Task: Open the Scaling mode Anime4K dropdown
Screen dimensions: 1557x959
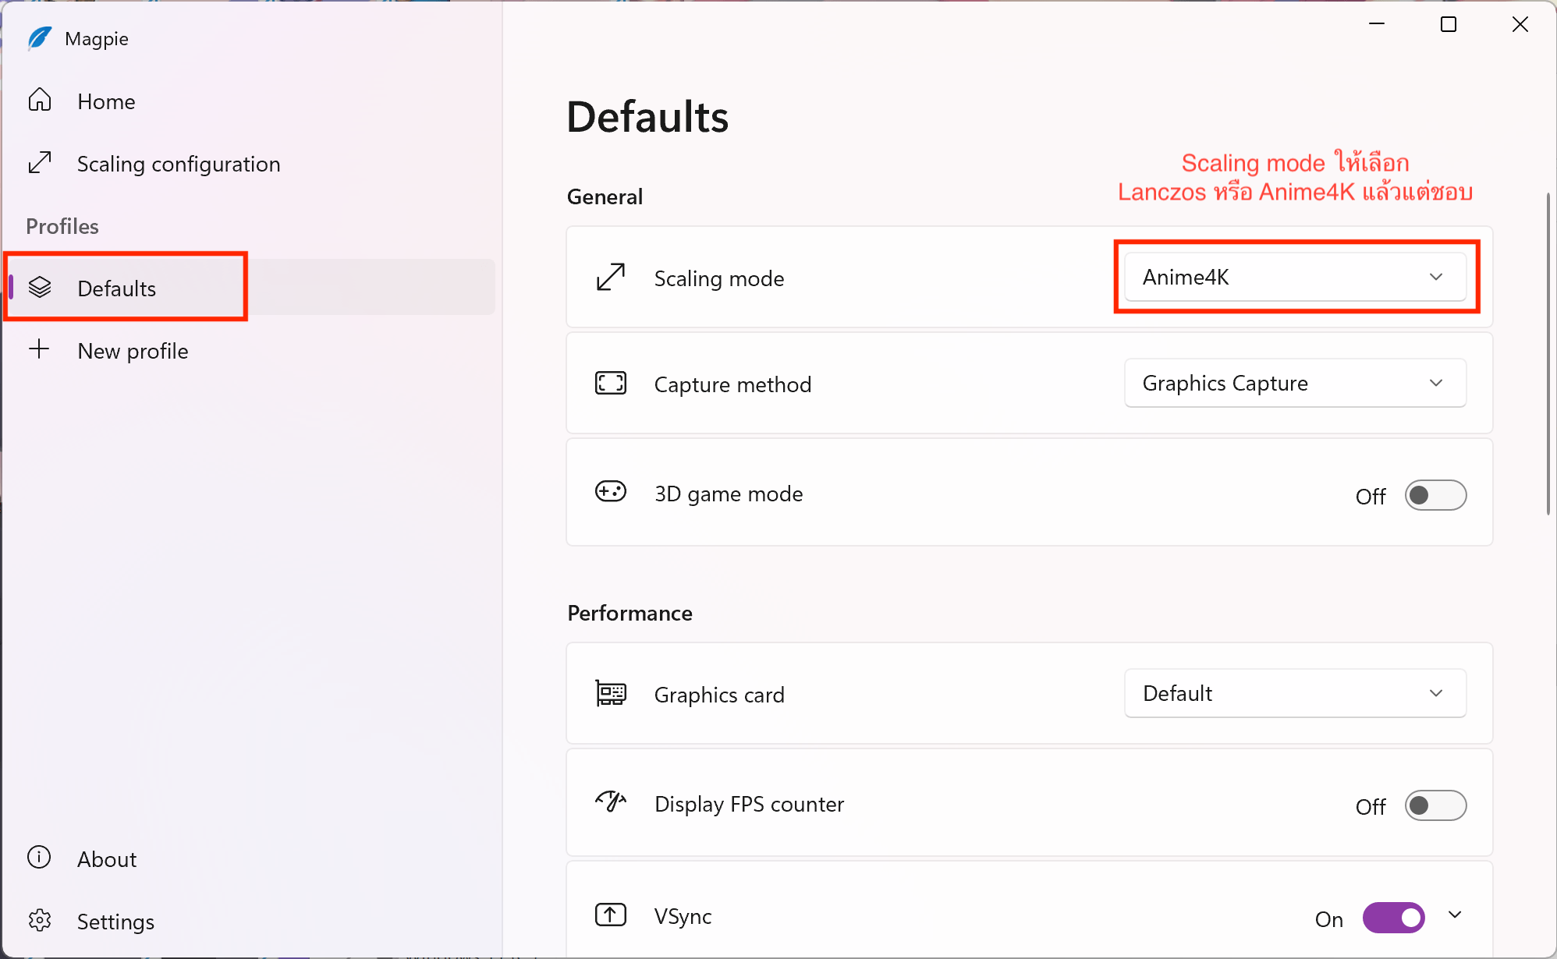Action: [1295, 277]
